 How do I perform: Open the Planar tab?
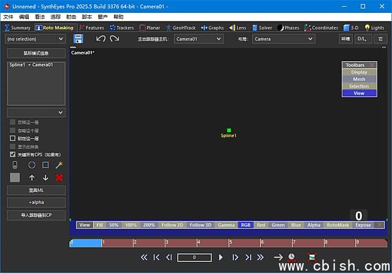[x=149, y=28]
